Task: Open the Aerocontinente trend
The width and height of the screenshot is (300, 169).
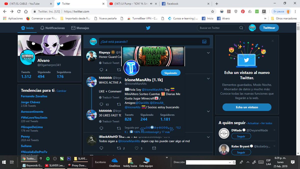Action: tap(32, 112)
